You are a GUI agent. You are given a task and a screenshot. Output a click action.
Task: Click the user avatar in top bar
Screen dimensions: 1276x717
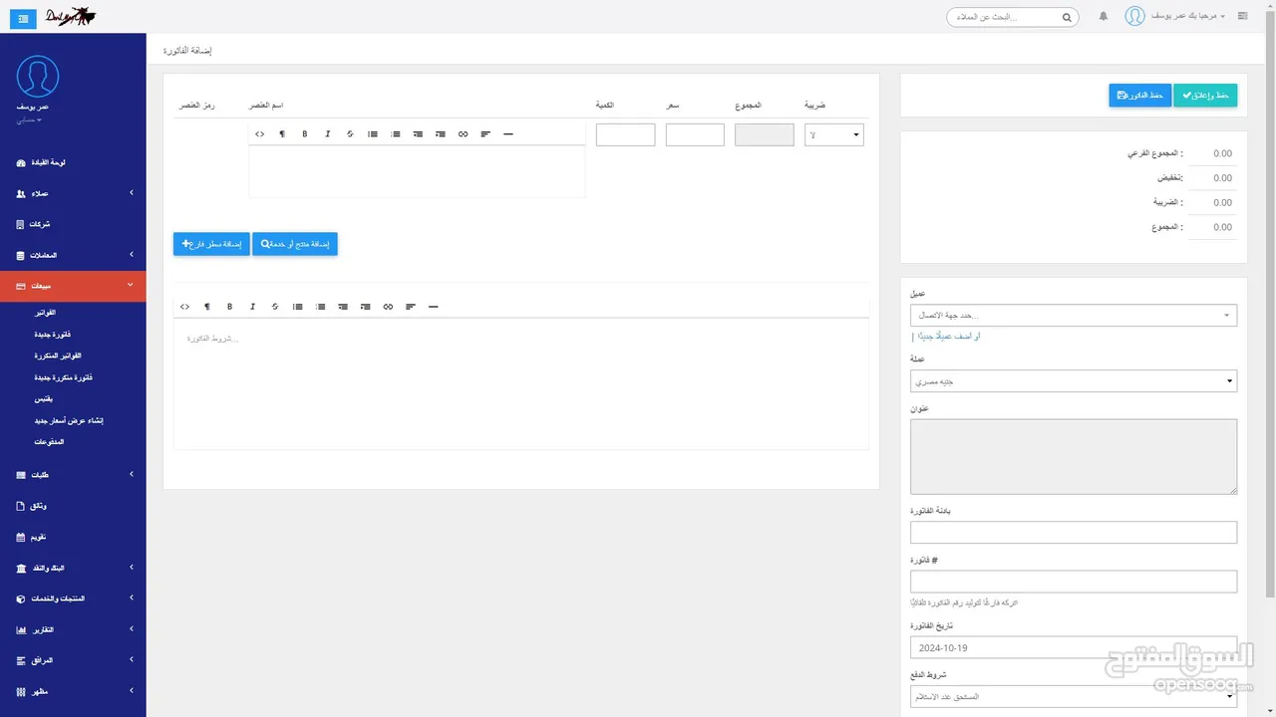click(x=1134, y=17)
